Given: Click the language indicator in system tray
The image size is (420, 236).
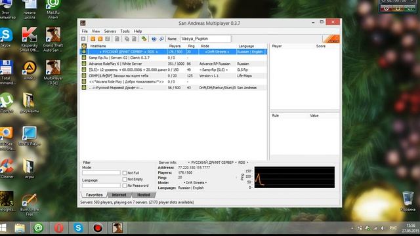Looking at the screenshot, I should point(393,228).
